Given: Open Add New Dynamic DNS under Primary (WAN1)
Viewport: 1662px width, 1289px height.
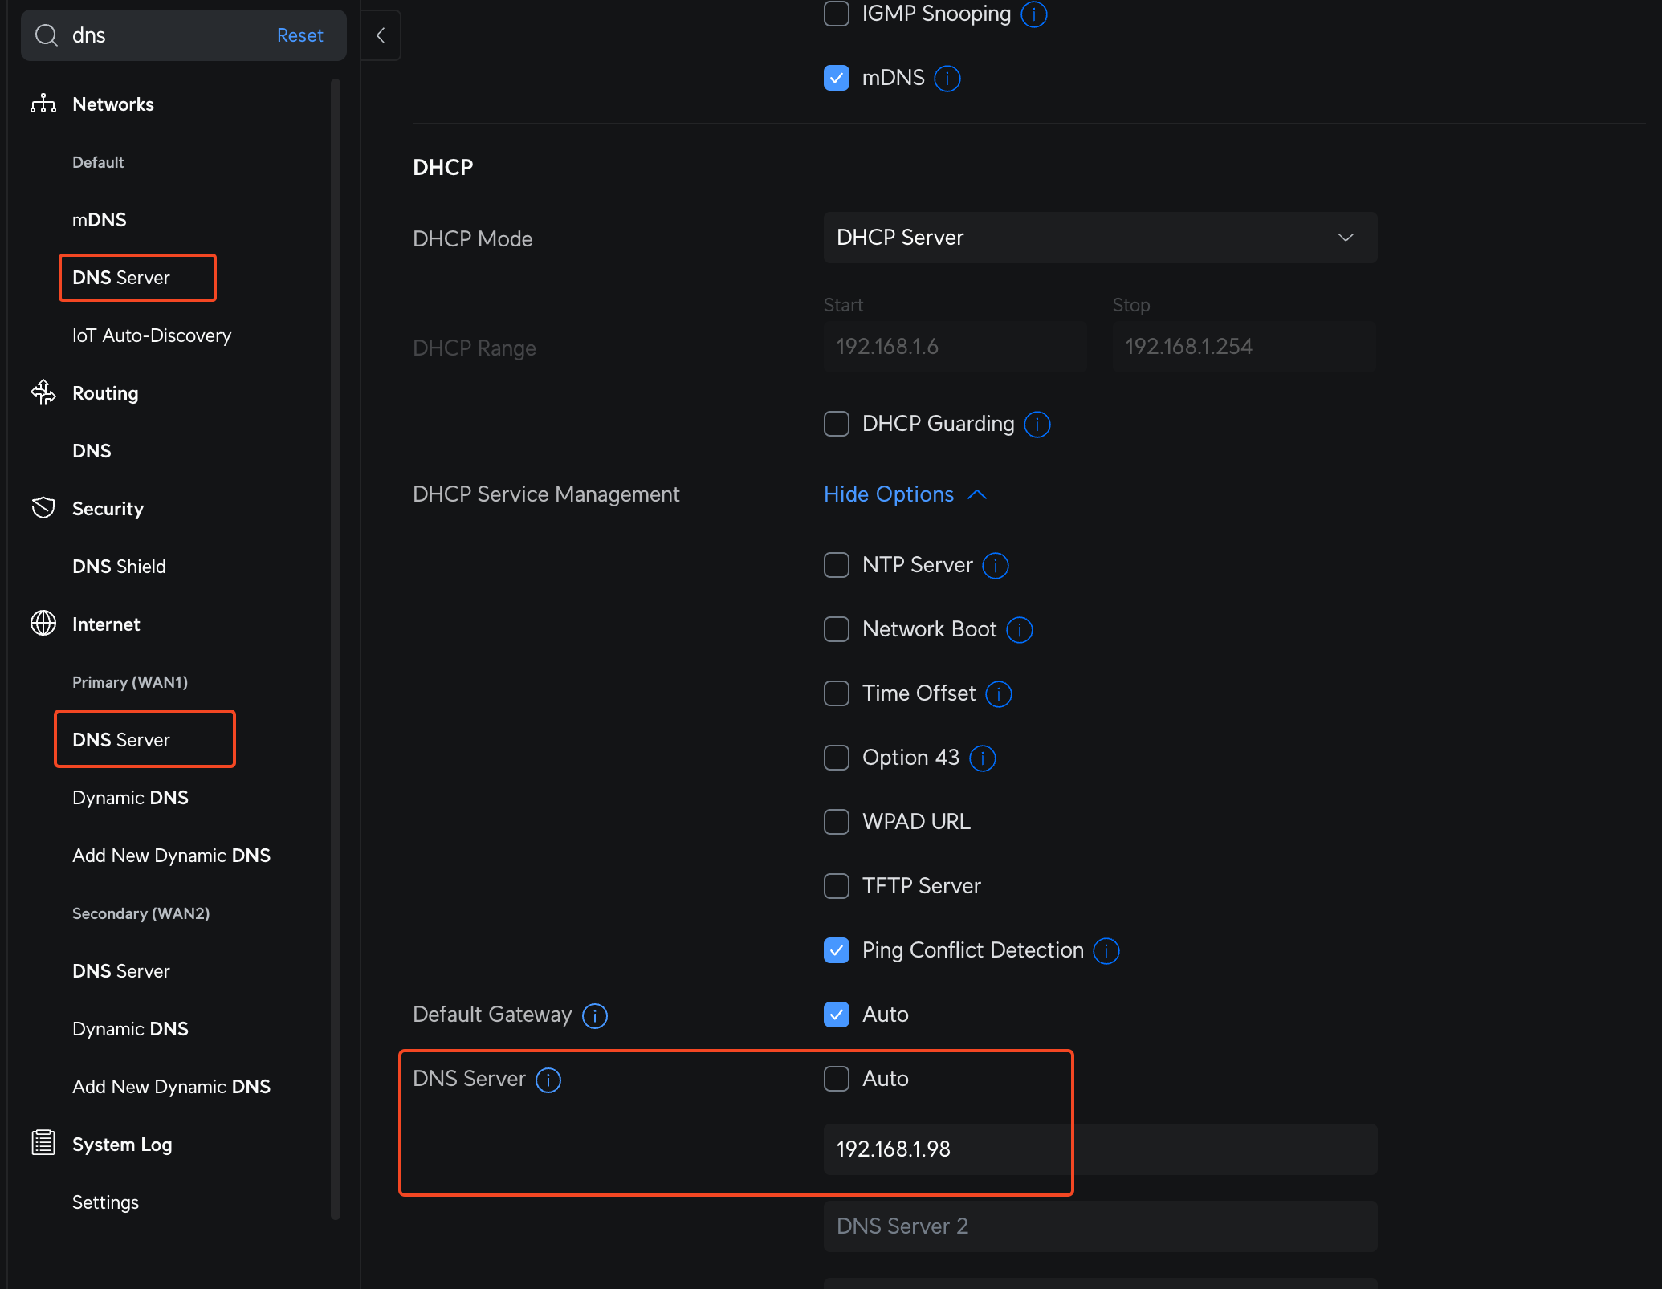Looking at the screenshot, I should [171, 856].
